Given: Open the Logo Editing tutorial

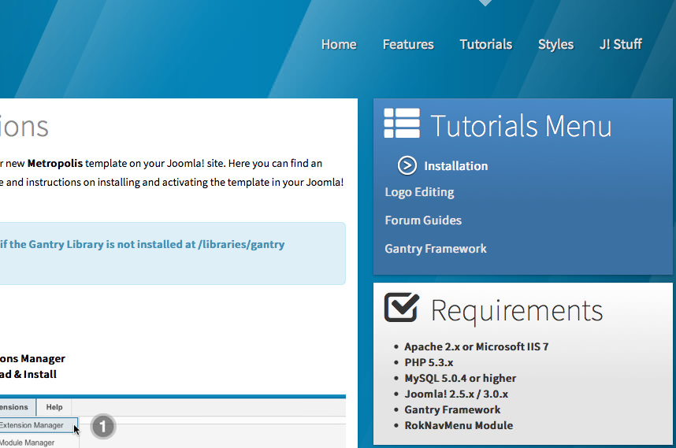Looking at the screenshot, I should tap(419, 192).
